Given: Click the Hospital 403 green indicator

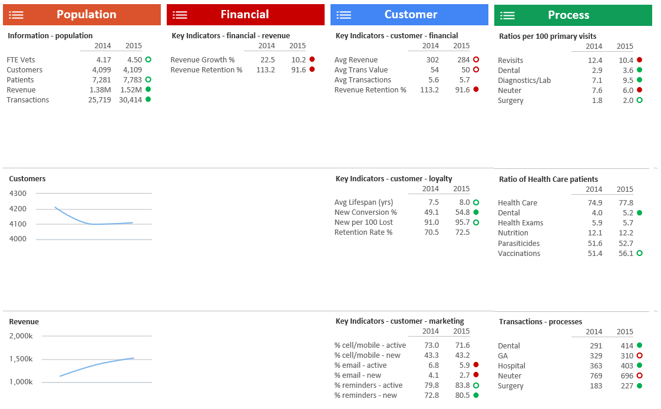Looking at the screenshot, I should tap(640, 365).
